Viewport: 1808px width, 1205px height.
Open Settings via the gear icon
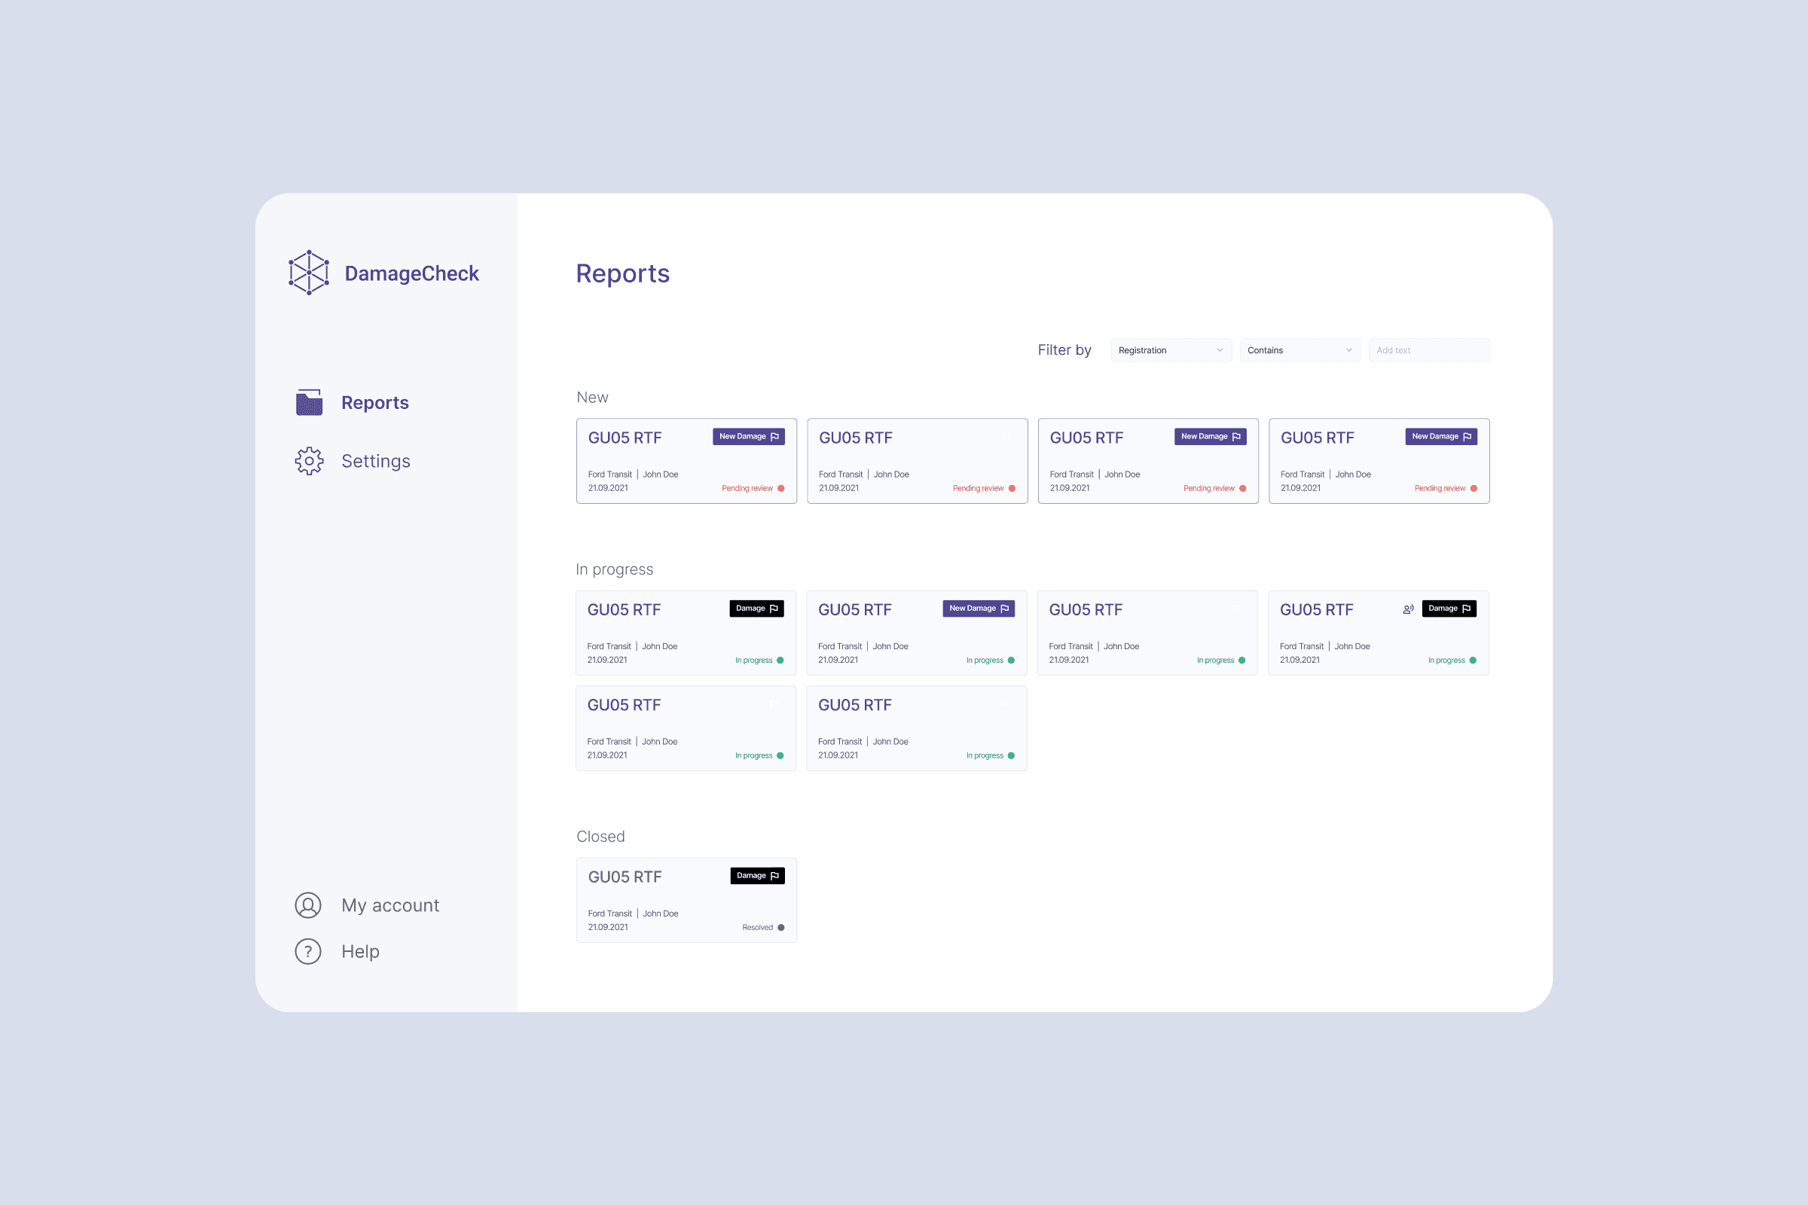308,460
